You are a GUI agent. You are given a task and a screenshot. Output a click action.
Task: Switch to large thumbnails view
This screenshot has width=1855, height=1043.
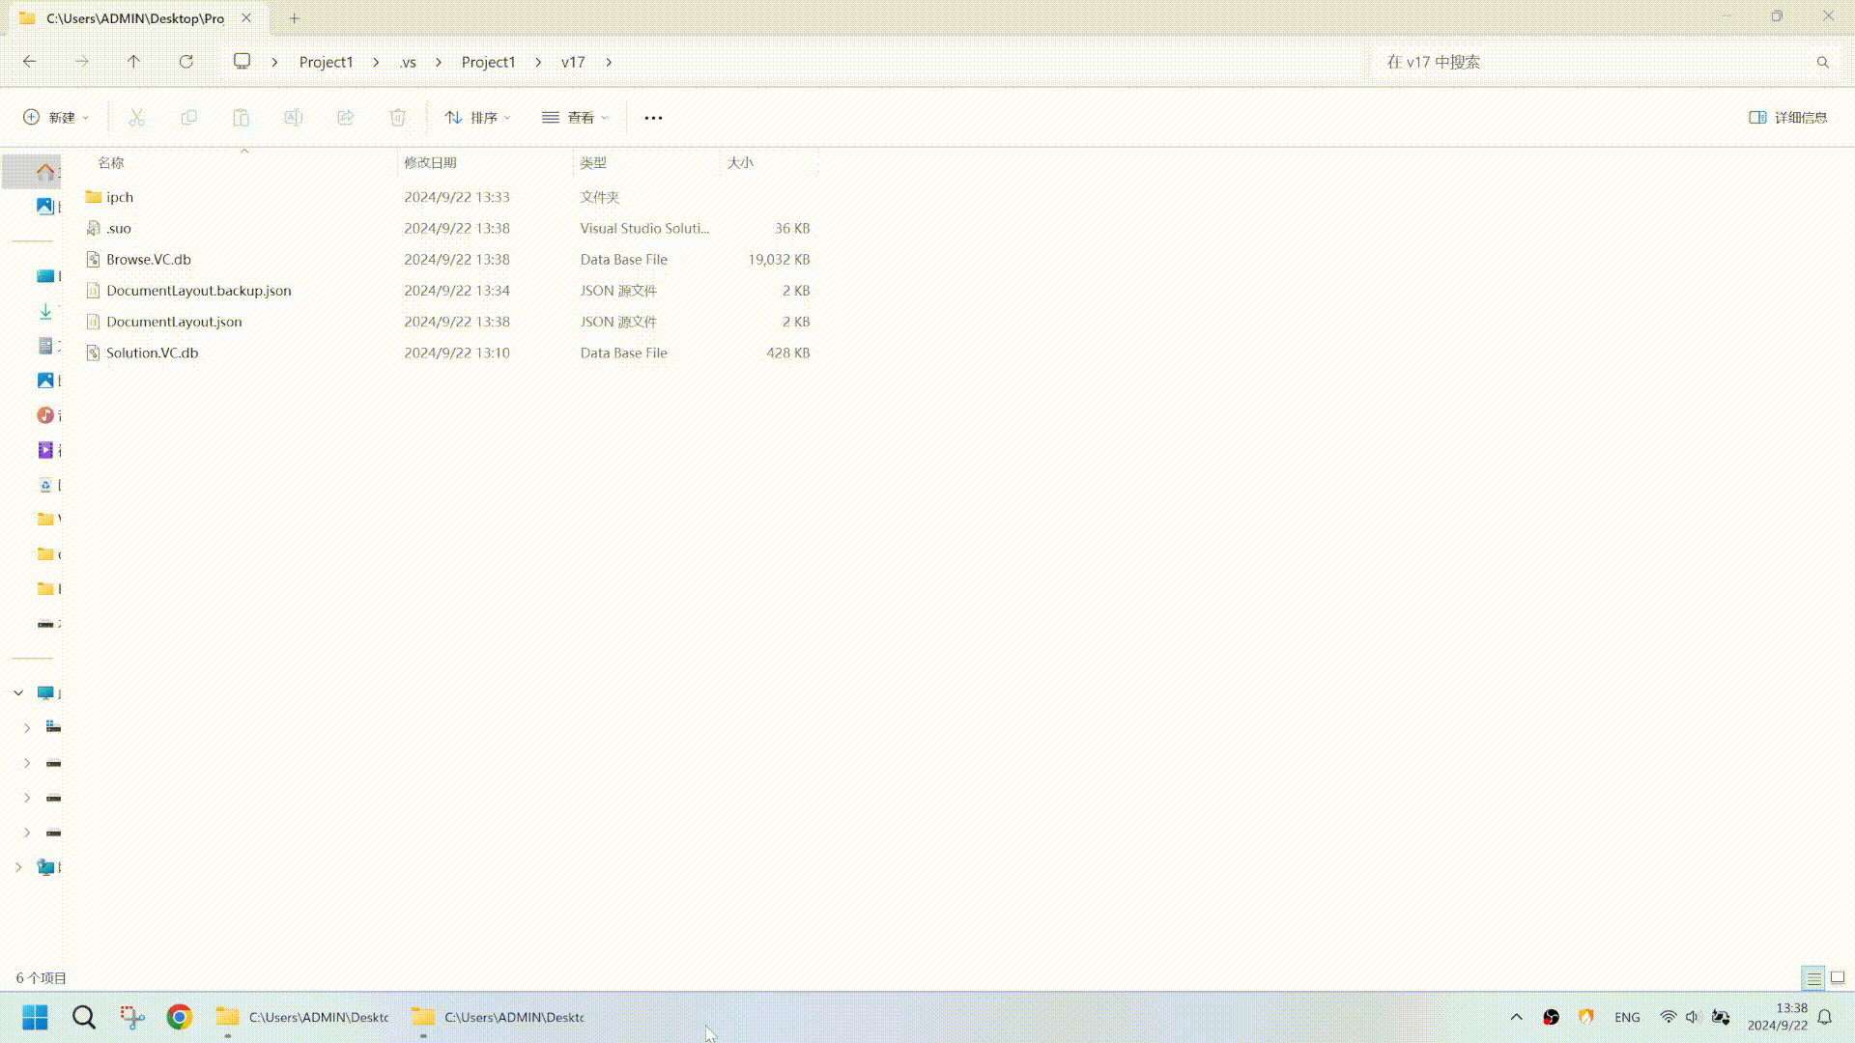tap(1838, 978)
